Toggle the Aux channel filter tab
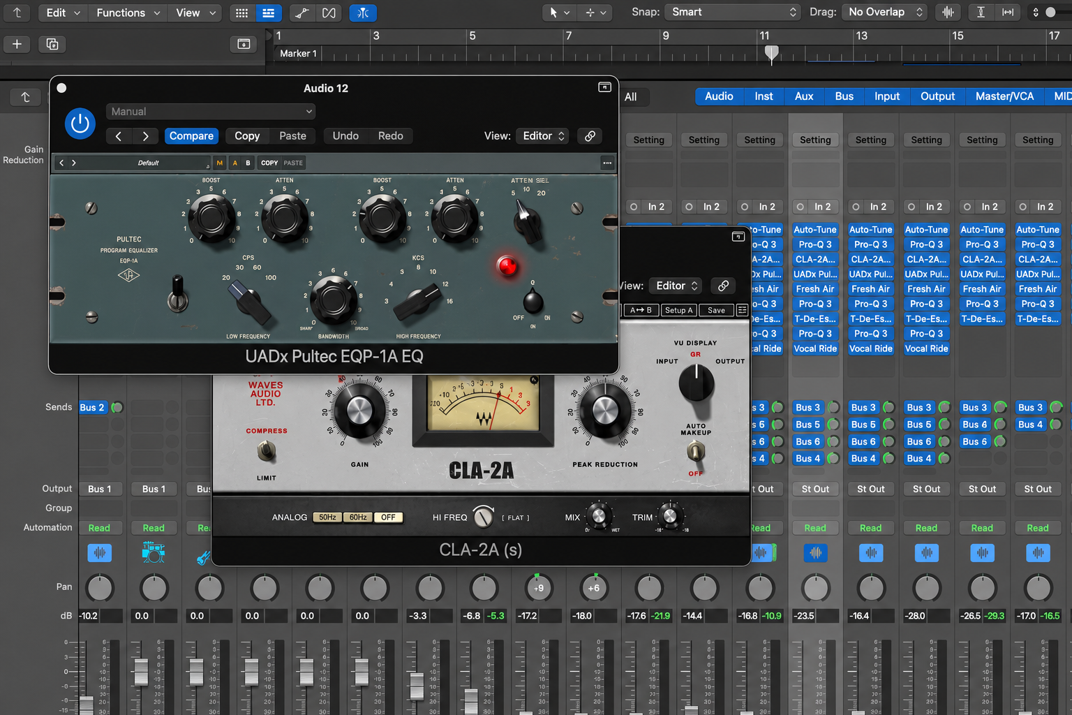Image resolution: width=1072 pixels, height=715 pixels. 804,96
